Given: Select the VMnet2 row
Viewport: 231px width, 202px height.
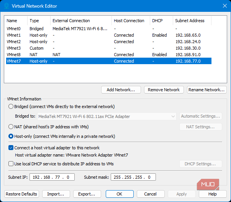Looking at the screenshot, I should 109,42.
